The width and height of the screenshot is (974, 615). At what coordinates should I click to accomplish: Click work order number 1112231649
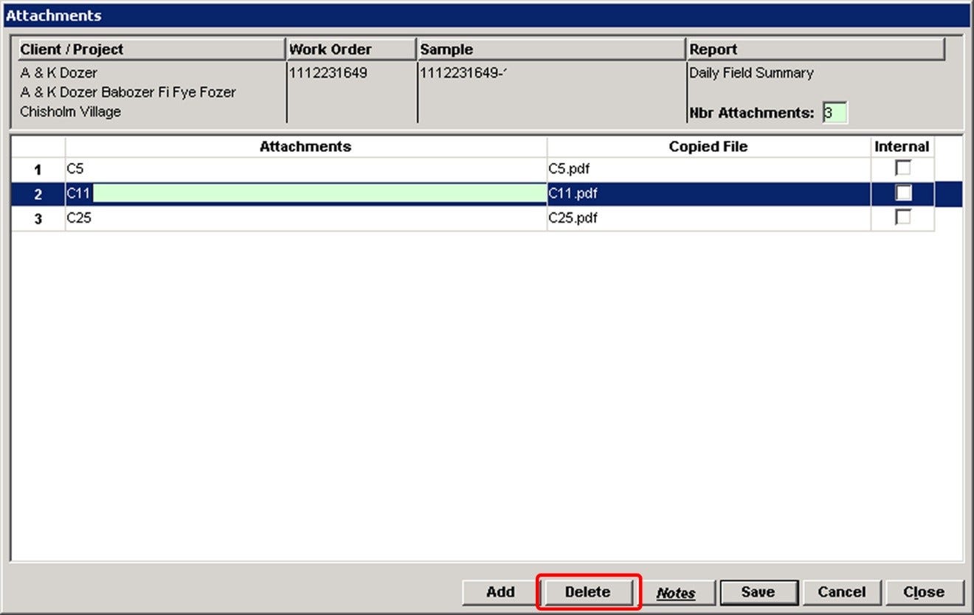click(x=328, y=73)
